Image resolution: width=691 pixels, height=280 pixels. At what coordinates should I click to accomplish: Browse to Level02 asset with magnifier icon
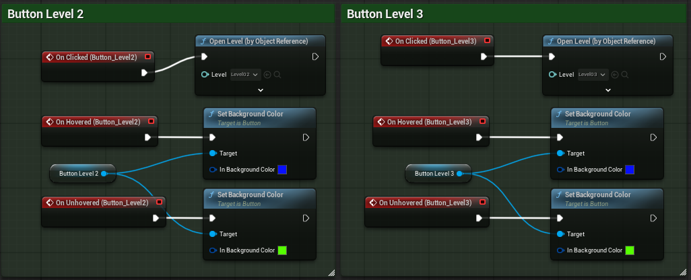click(x=277, y=75)
